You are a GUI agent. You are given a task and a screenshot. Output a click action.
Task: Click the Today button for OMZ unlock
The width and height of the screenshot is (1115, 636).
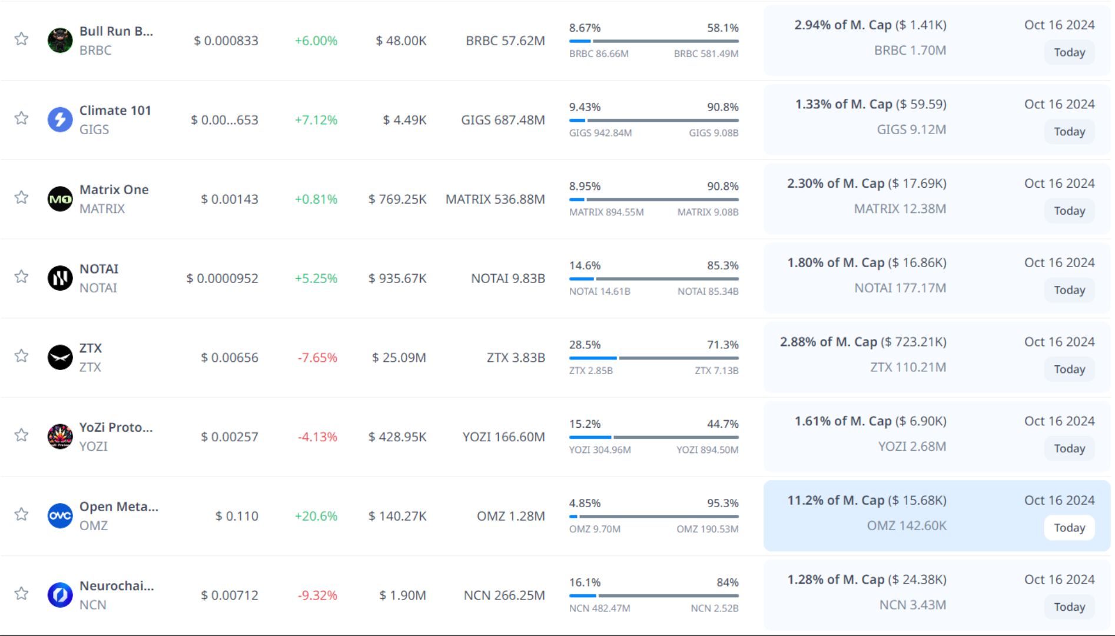(x=1069, y=528)
